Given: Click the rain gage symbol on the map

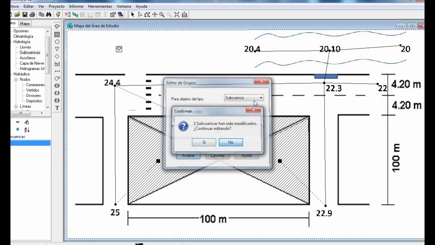Looking at the screenshot, I should 119,49.
